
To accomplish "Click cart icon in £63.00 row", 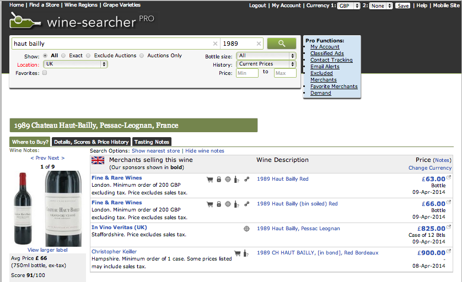I will (x=210, y=179).
